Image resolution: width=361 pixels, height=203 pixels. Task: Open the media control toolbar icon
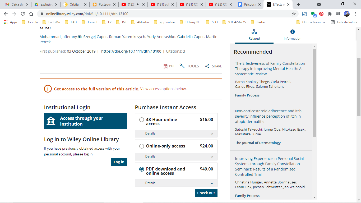pos(338,14)
